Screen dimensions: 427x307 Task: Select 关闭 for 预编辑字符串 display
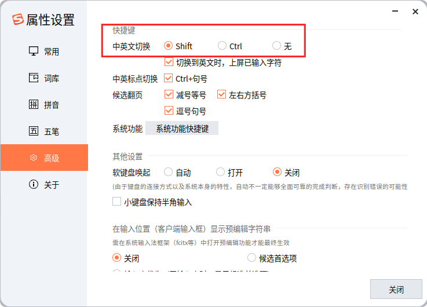tap(117, 258)
